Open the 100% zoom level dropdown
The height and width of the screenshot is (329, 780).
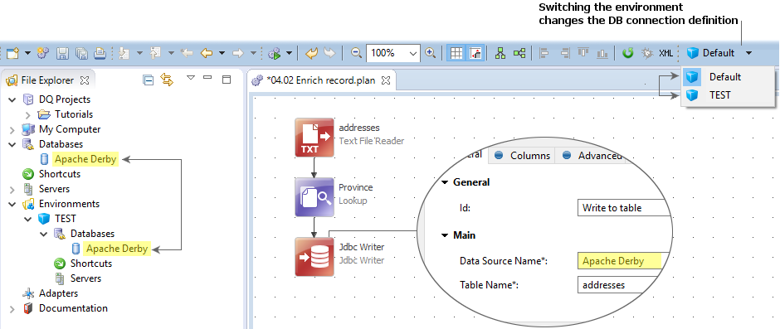click(413, 53)
